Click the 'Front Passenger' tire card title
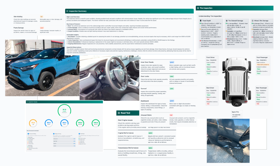Image resolution: width=280 pixels, height=166 pixels. (262, 57)
